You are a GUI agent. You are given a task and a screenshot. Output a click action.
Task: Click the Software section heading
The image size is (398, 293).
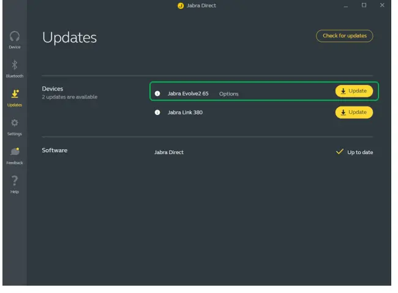[54, 150]
